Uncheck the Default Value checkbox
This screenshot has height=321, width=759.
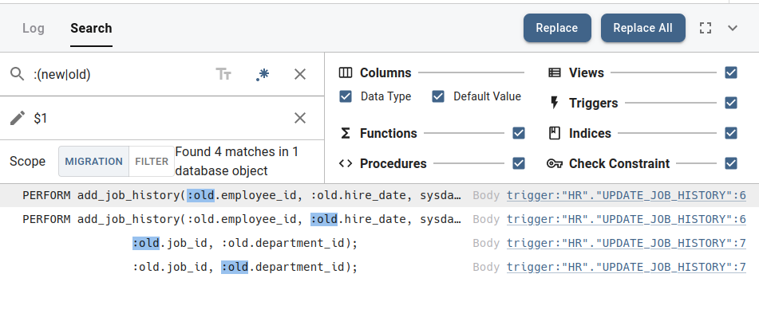pyautogui.click(x=438, y=96)
